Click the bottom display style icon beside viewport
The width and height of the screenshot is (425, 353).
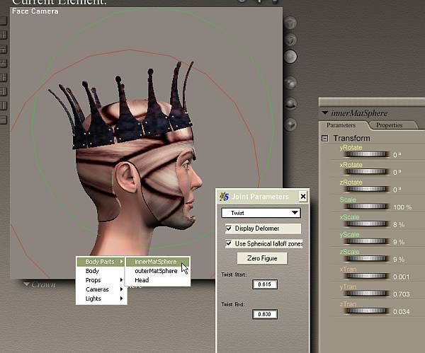(291, 123)
